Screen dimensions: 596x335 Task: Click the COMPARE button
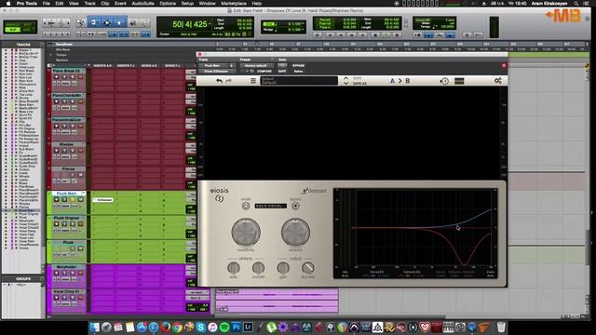[x=264, y=71]
